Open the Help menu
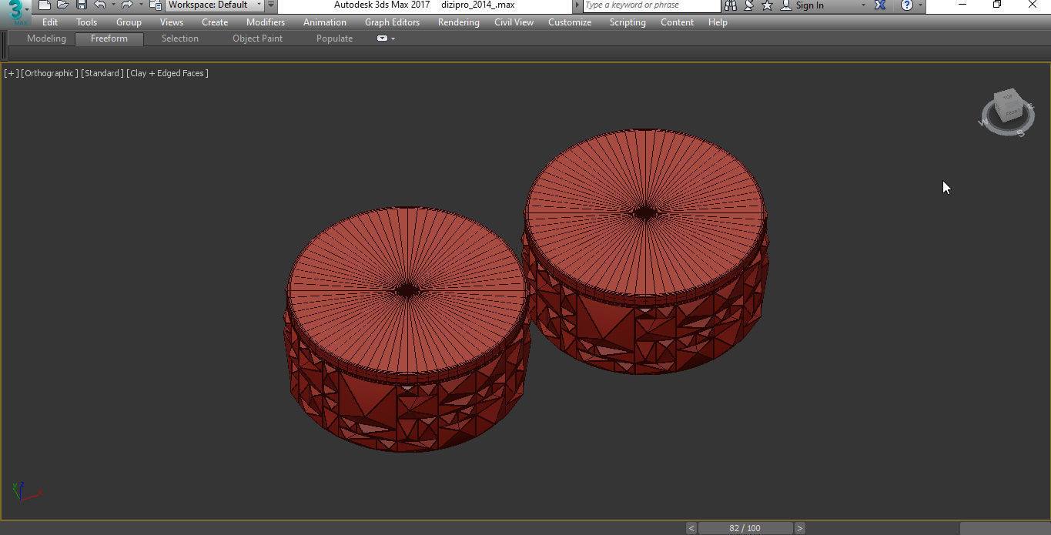This screenshot has height=535, width=1051. coord(718,22)
